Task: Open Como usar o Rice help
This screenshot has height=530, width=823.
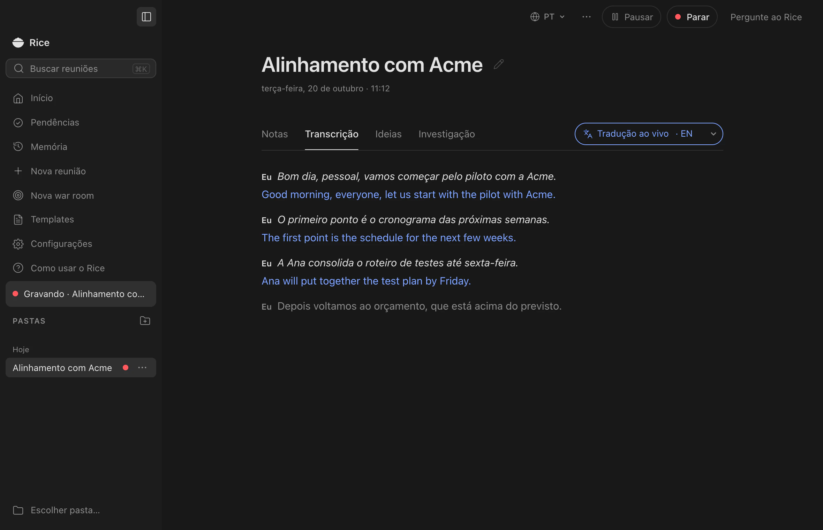Action: tap(81, 268)
